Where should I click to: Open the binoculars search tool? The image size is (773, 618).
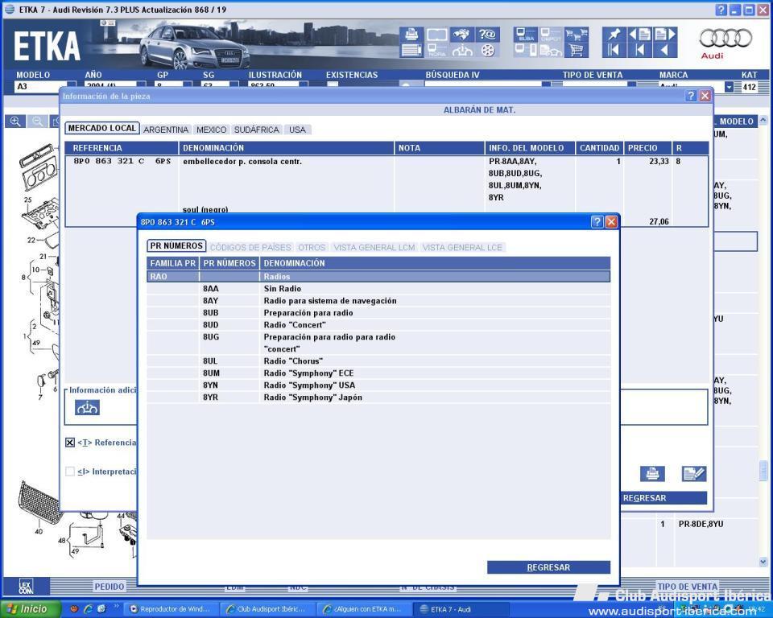point(462,35)
